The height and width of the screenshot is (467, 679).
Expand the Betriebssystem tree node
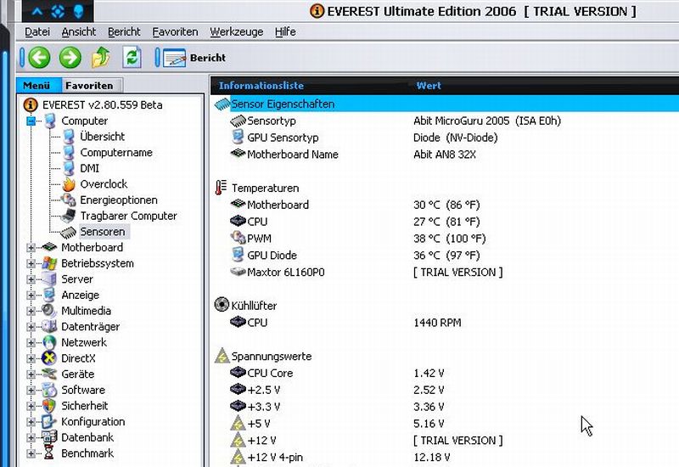pos(31,263)
